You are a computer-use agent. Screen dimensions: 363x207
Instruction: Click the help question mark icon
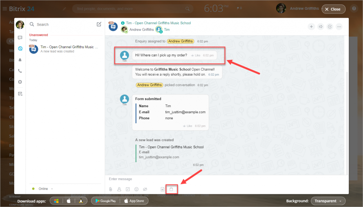click(354, 9)
